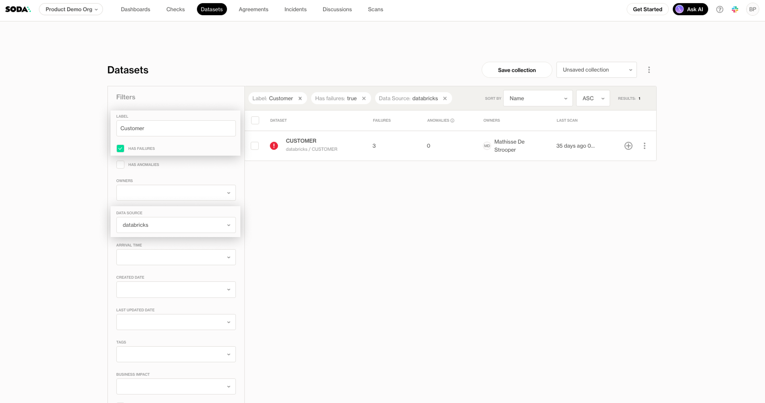Enable the Has Anomalies checkbox
This screenshot has height=403, width=765.
pyautogui.click(x=120, y=165)
